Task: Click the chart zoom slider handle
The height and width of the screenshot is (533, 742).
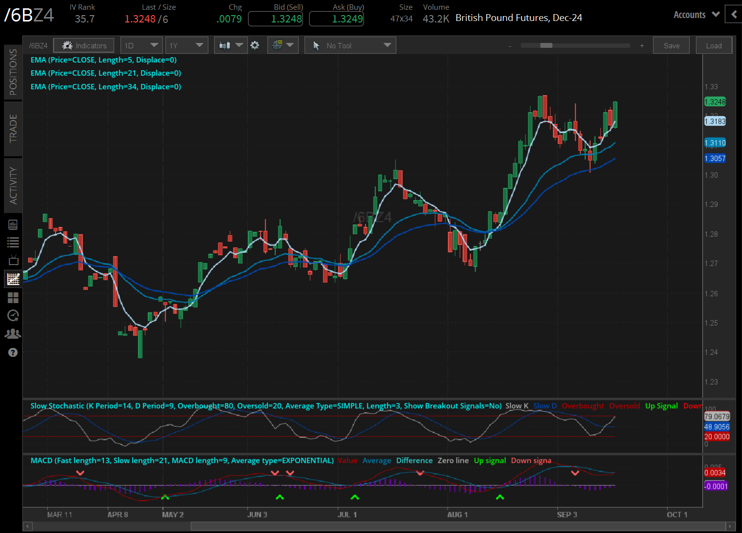Action: pos(546,45)
